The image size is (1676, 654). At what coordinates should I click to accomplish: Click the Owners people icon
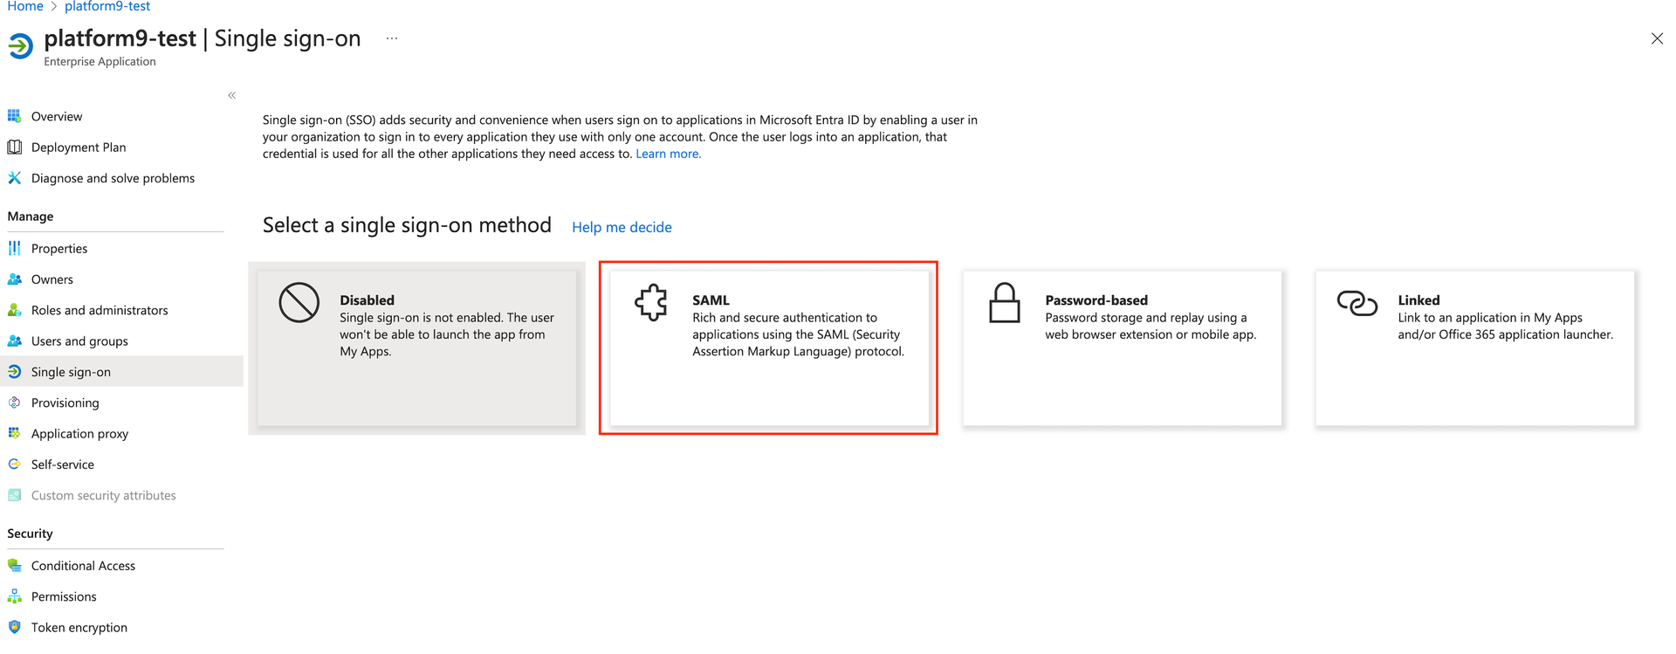click(14, 279)
